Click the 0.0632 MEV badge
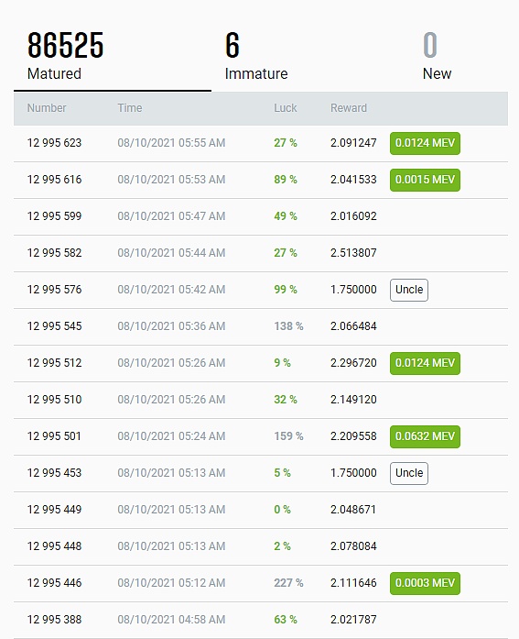The height and width of the screenshot is (639, 519). click(x=425, y=436)
